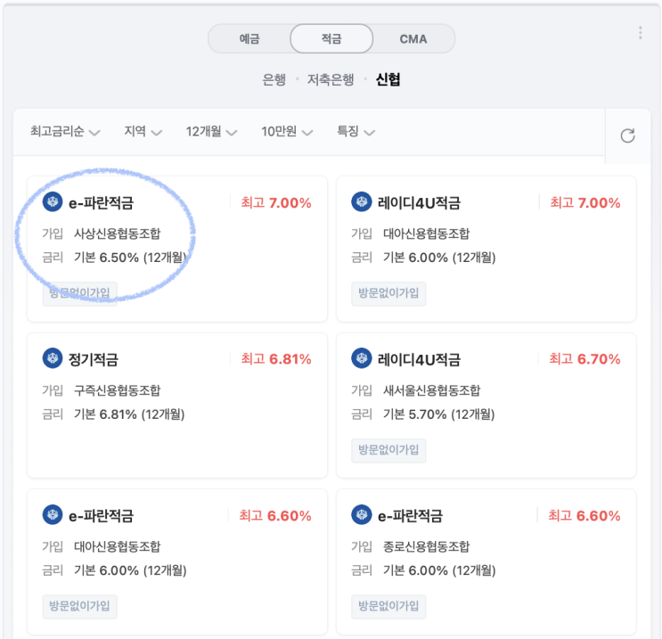Open 레이디4U적금 title from 새서울신용협동조합

pyautogui.click(x=419, y=359)
